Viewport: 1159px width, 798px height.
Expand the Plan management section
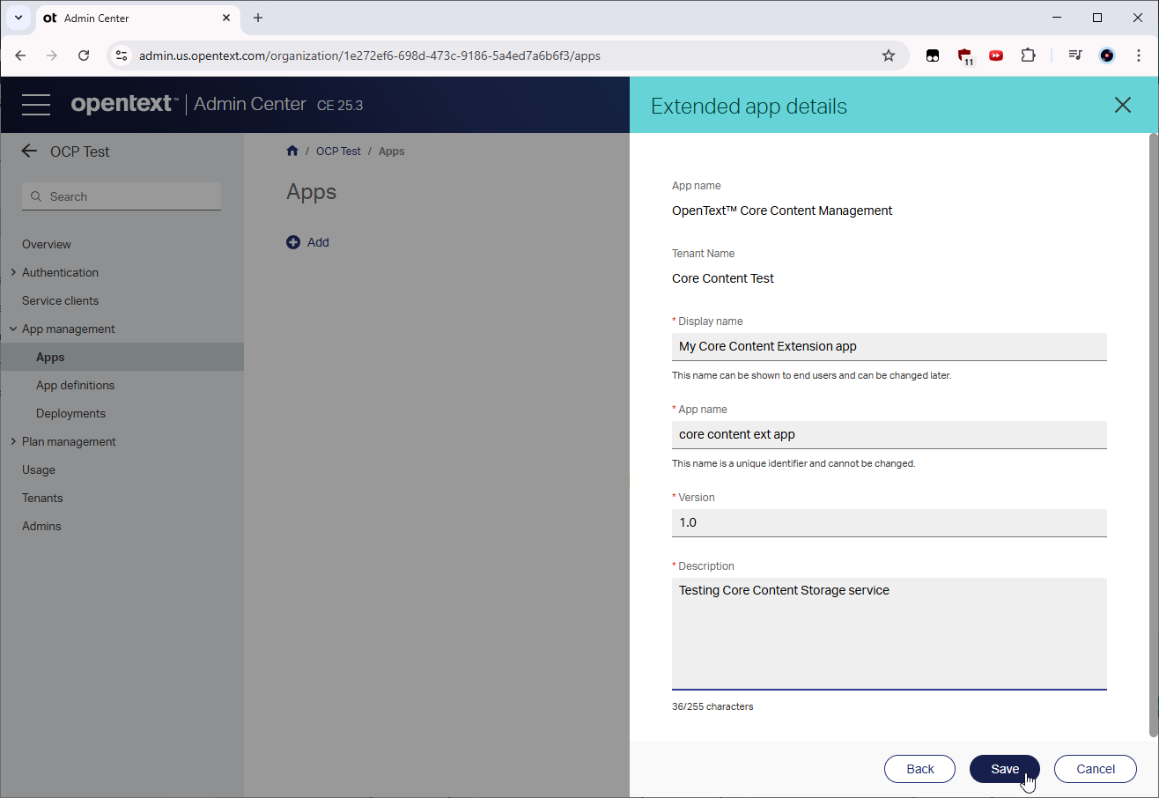[13, 441]
